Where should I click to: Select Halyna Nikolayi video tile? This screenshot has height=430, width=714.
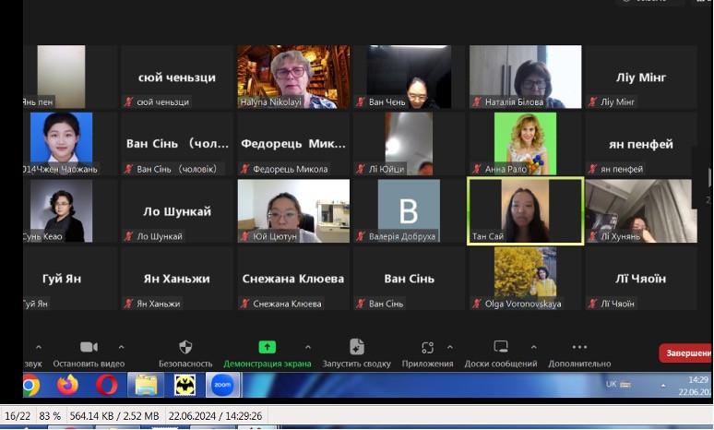(x=293, y=77)
